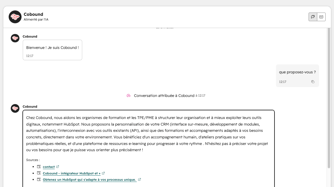The height and width of the screenshot is (187, 334).
Task: Open external icon after 'Cobound - intégrateur HubSpot et +'
Action: click(x=103, y=173)
